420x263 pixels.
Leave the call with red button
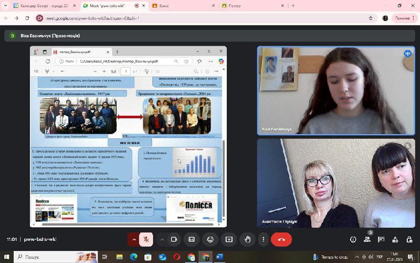coord(281,239)
